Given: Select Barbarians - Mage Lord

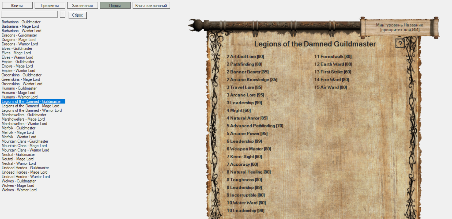Looking at the screenshot, I should coord(20,26).
